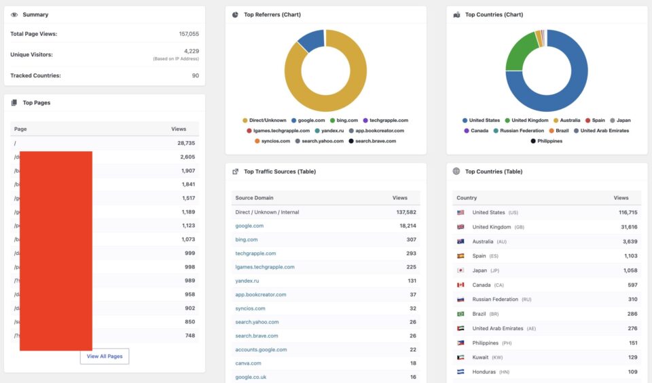The width and height of the screenshot is (652, 383).
Task: Click the blue google.com donut segment
Action: tap(312, 40)
